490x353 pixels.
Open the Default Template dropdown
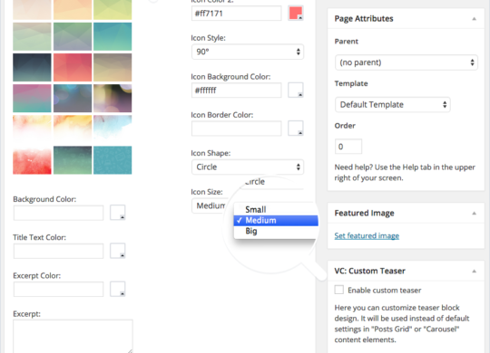coord(393,104)
